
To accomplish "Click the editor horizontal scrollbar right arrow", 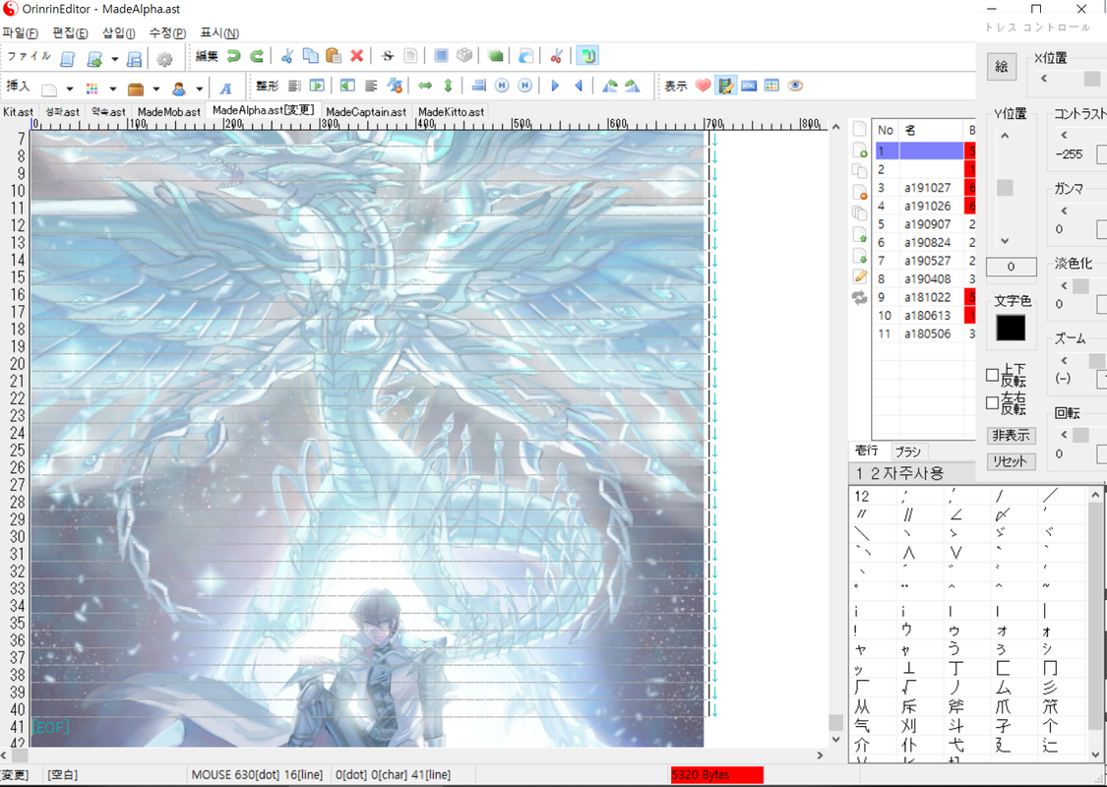I will tap(820, 756).
